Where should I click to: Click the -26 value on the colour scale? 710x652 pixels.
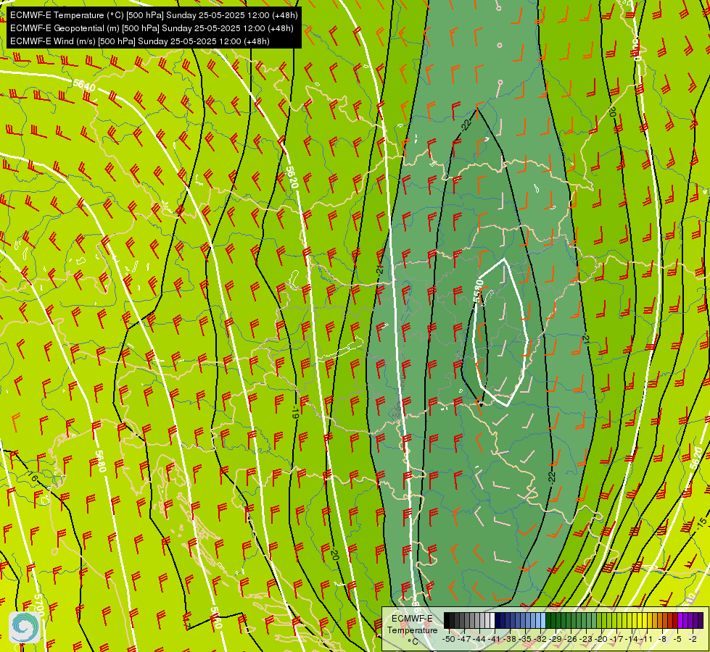click(571, 639)
